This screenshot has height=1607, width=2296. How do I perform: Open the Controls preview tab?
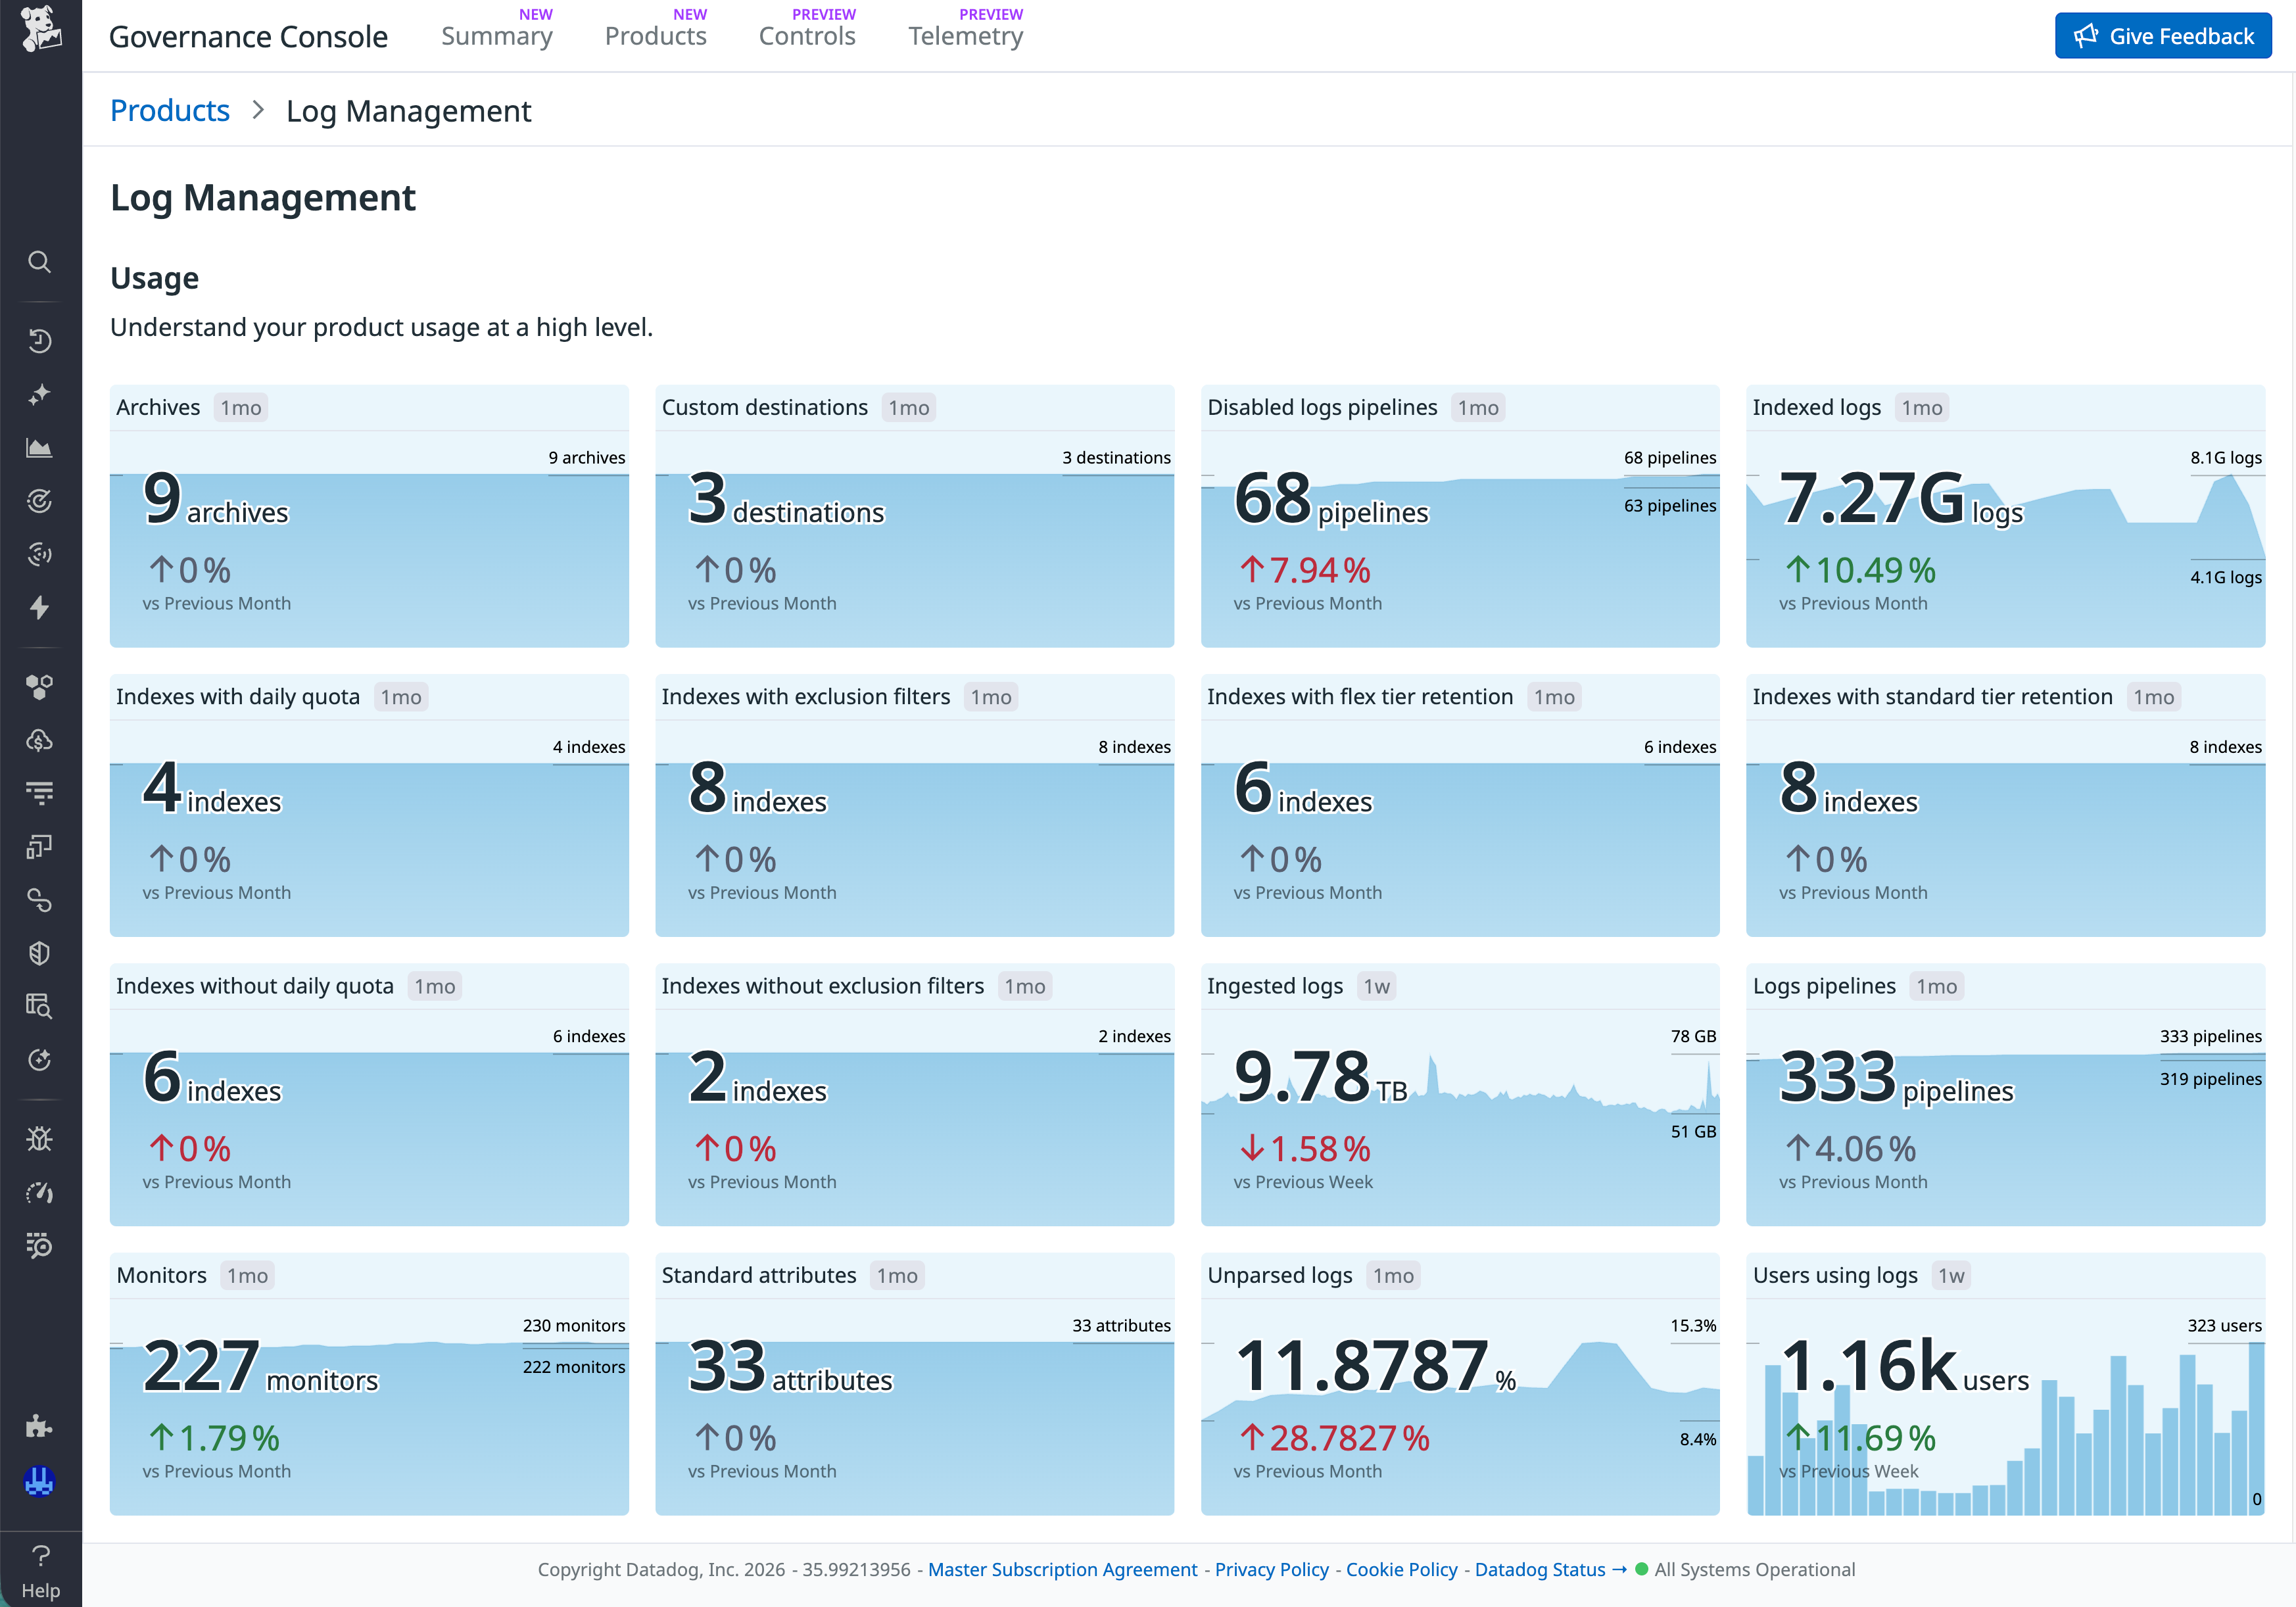point(806,37)
